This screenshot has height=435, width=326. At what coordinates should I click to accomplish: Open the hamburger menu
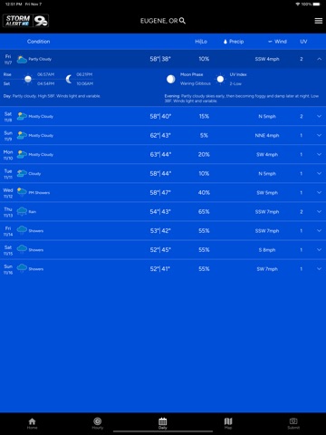coord(319,21)
